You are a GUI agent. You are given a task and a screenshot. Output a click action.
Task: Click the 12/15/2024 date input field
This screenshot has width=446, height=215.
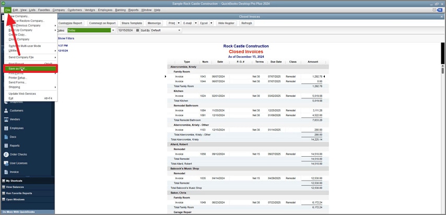click(x=126, y=30)
